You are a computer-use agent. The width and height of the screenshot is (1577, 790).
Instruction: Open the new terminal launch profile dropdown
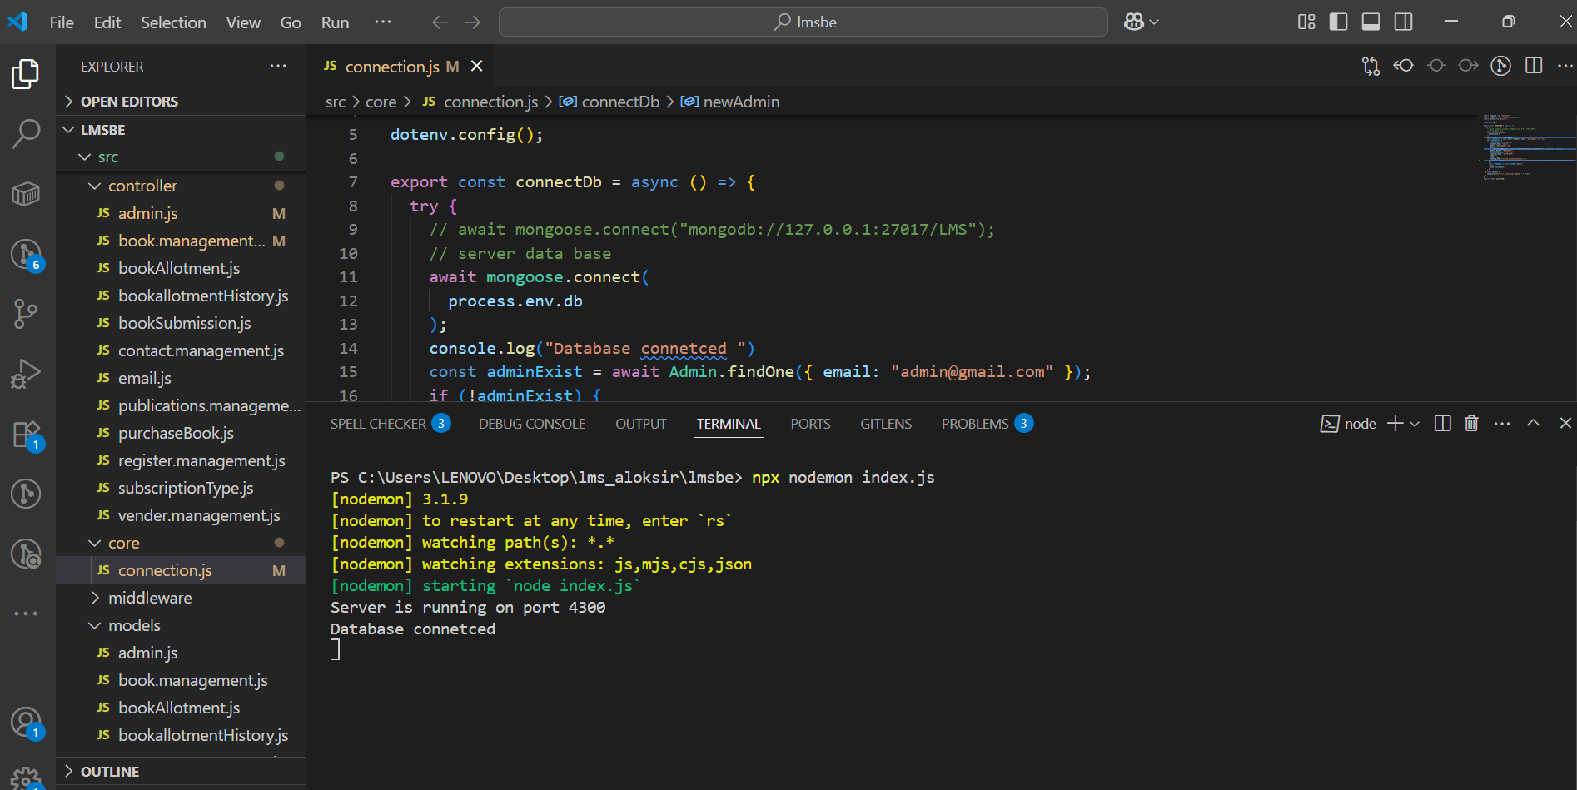click(x=1415, y=424)
